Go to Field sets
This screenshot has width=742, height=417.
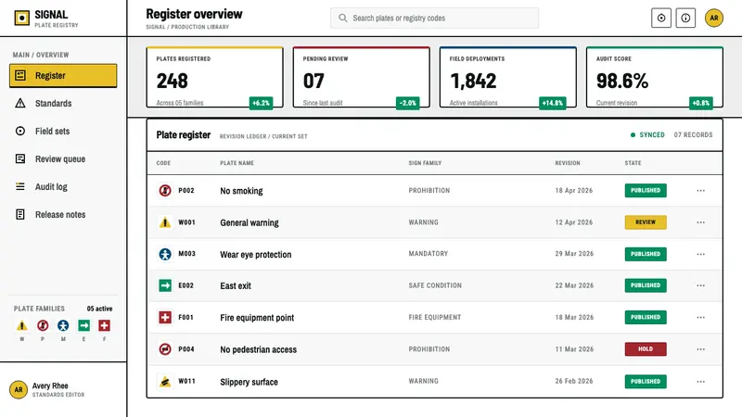pos(63,131)
